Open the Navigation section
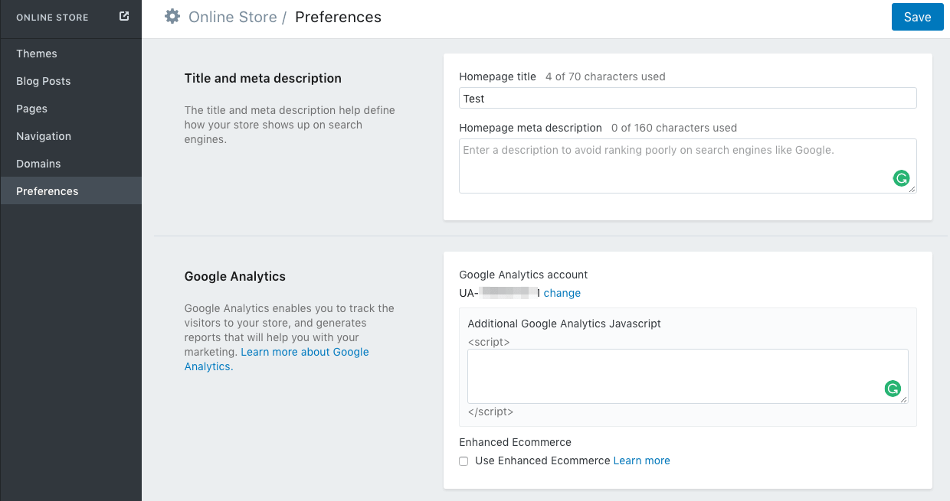This screenshot has width=950, height=501. (x=43, y=136)
